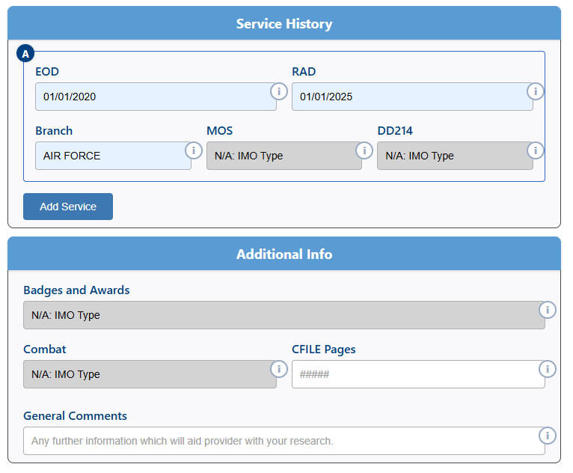Select the service period A badge
The height and width of the screenshot is (473, 573).
coord(25,54)
